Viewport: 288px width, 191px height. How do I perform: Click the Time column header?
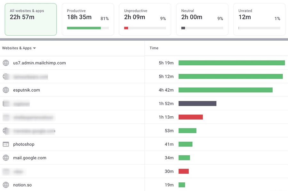[154, 48]
